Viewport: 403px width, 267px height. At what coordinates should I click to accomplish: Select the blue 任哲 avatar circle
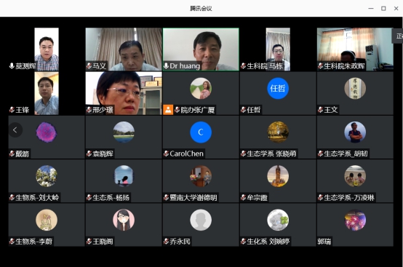click(278, 89)
